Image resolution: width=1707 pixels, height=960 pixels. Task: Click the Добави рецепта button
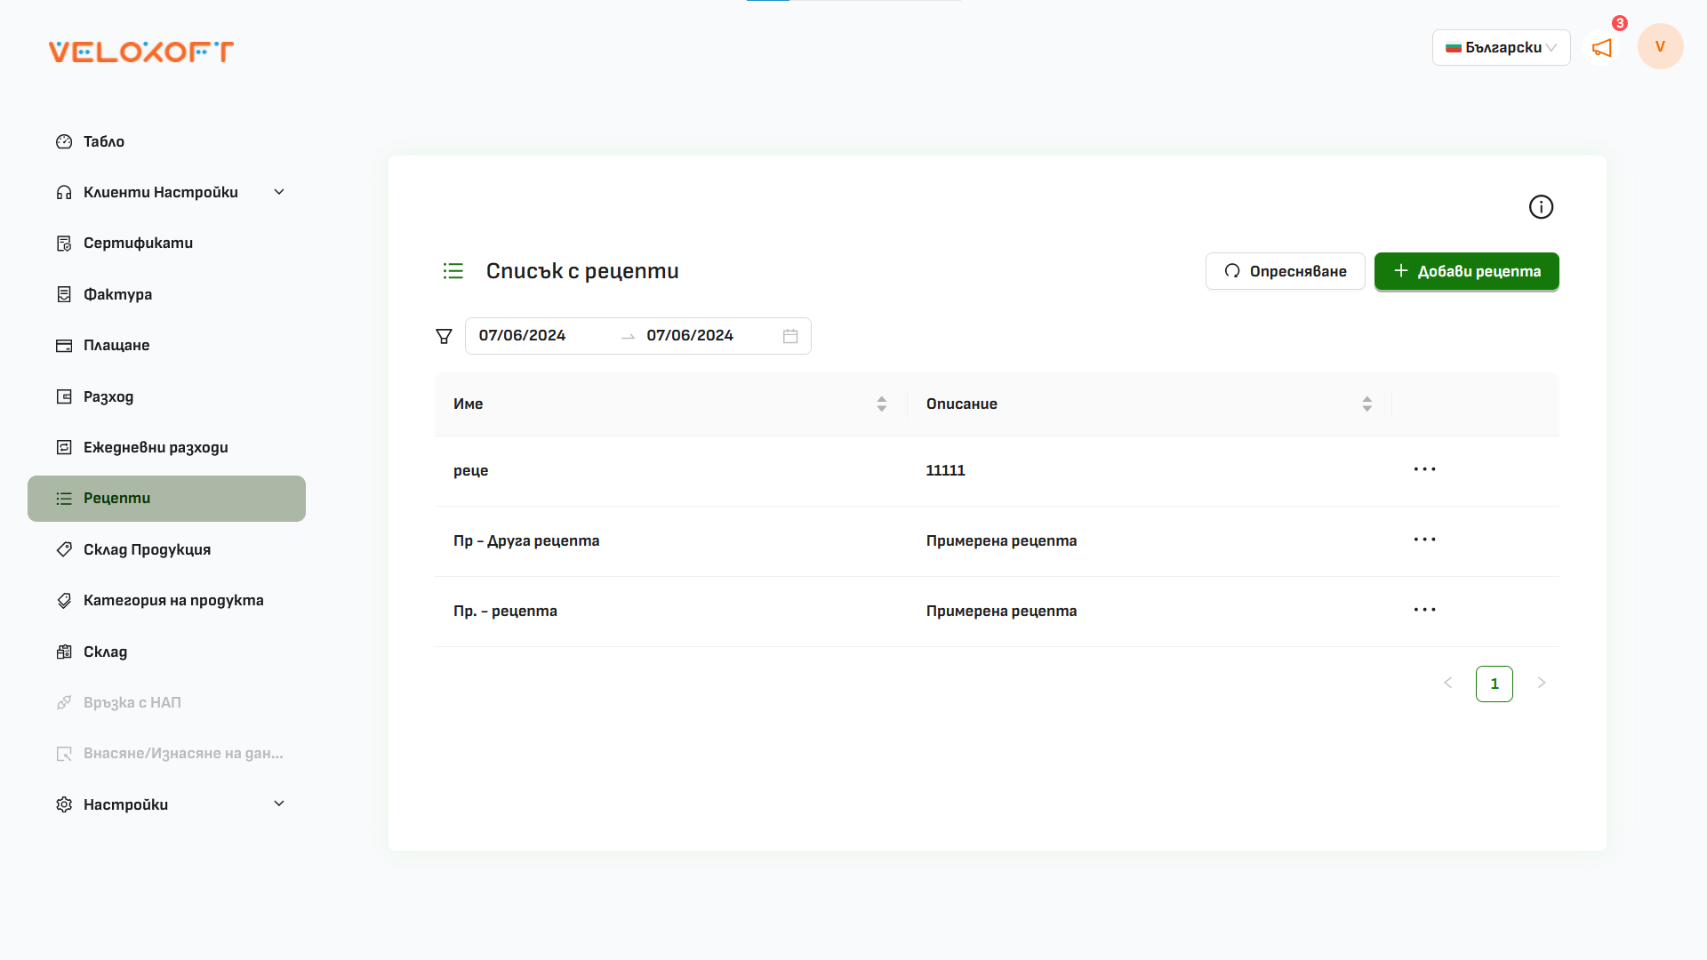(1466, 271)
